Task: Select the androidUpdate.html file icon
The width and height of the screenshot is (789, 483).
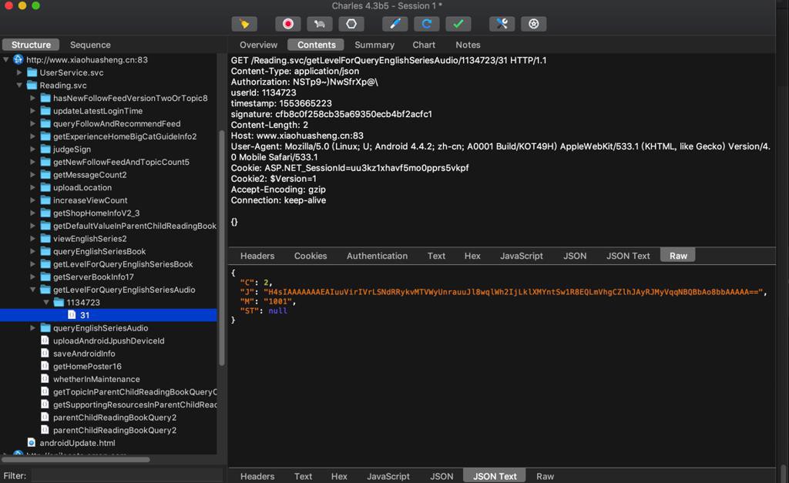Action: pos(32,443)
